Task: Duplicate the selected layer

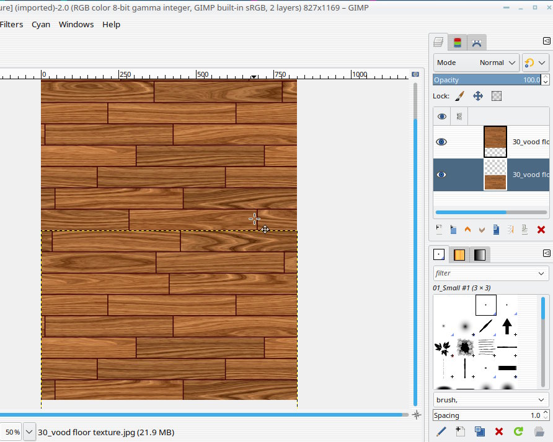Action: (496, 230)
